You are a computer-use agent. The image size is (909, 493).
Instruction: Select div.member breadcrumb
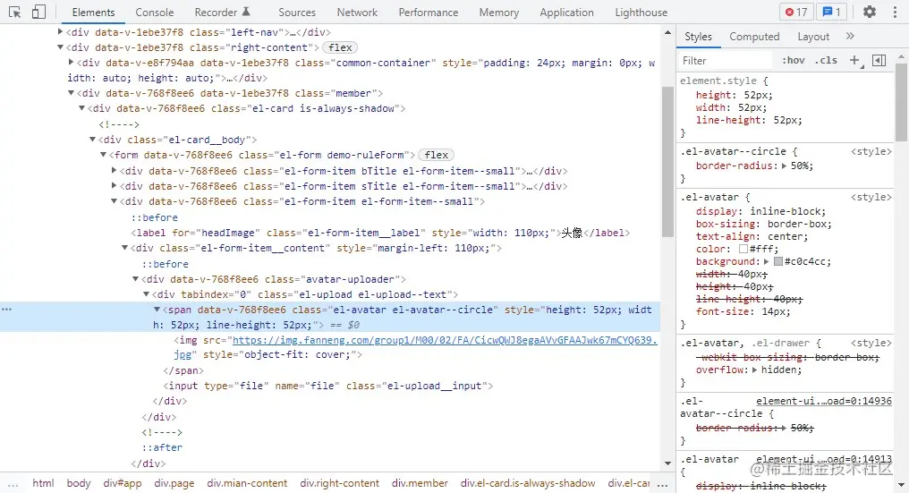click(x=420, y=483)
